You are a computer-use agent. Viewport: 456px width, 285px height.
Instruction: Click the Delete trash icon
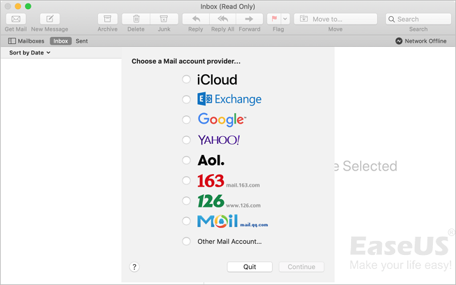coord(136,19)
